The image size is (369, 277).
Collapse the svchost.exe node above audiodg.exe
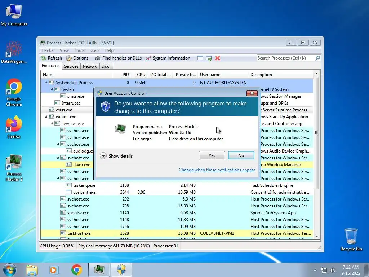[58, 144]
